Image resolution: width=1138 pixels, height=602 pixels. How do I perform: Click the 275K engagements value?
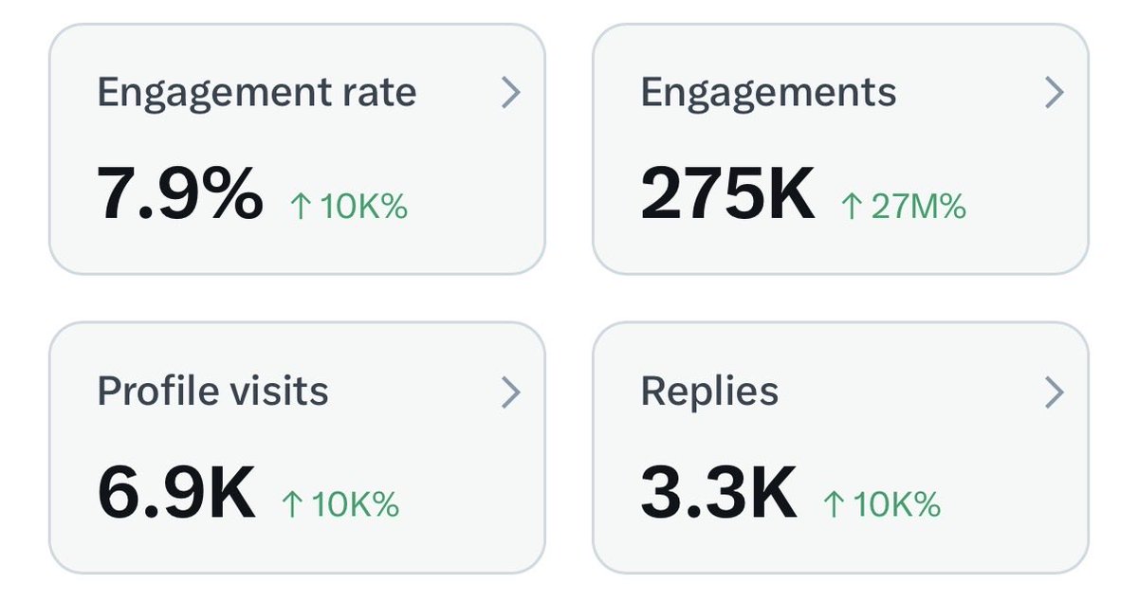point(728,192)
